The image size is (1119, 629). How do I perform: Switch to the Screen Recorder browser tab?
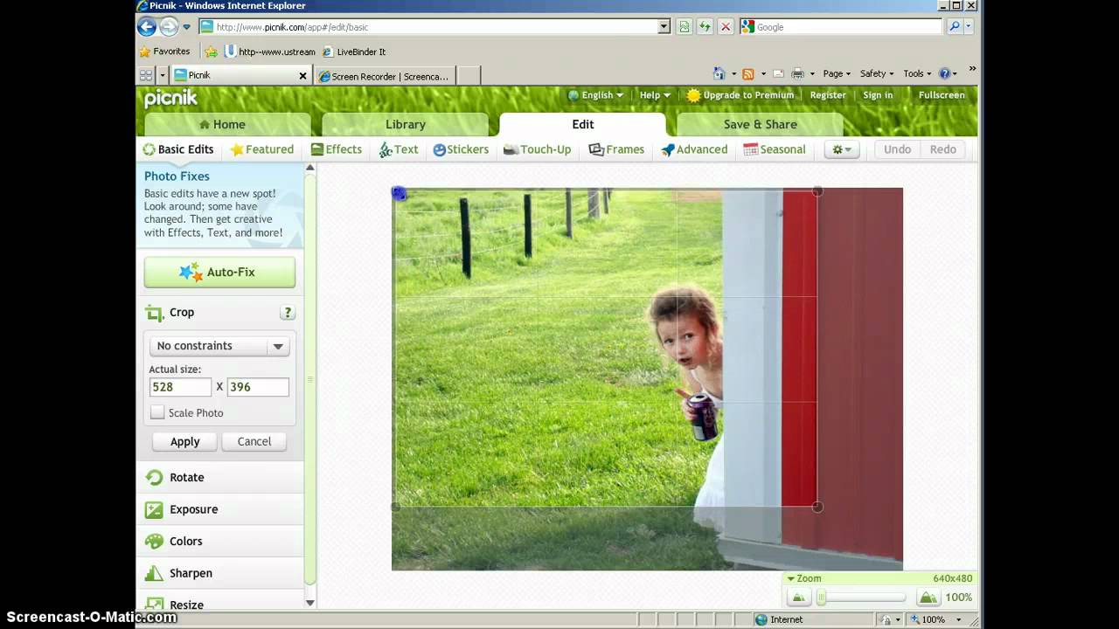tap(385, 76)
